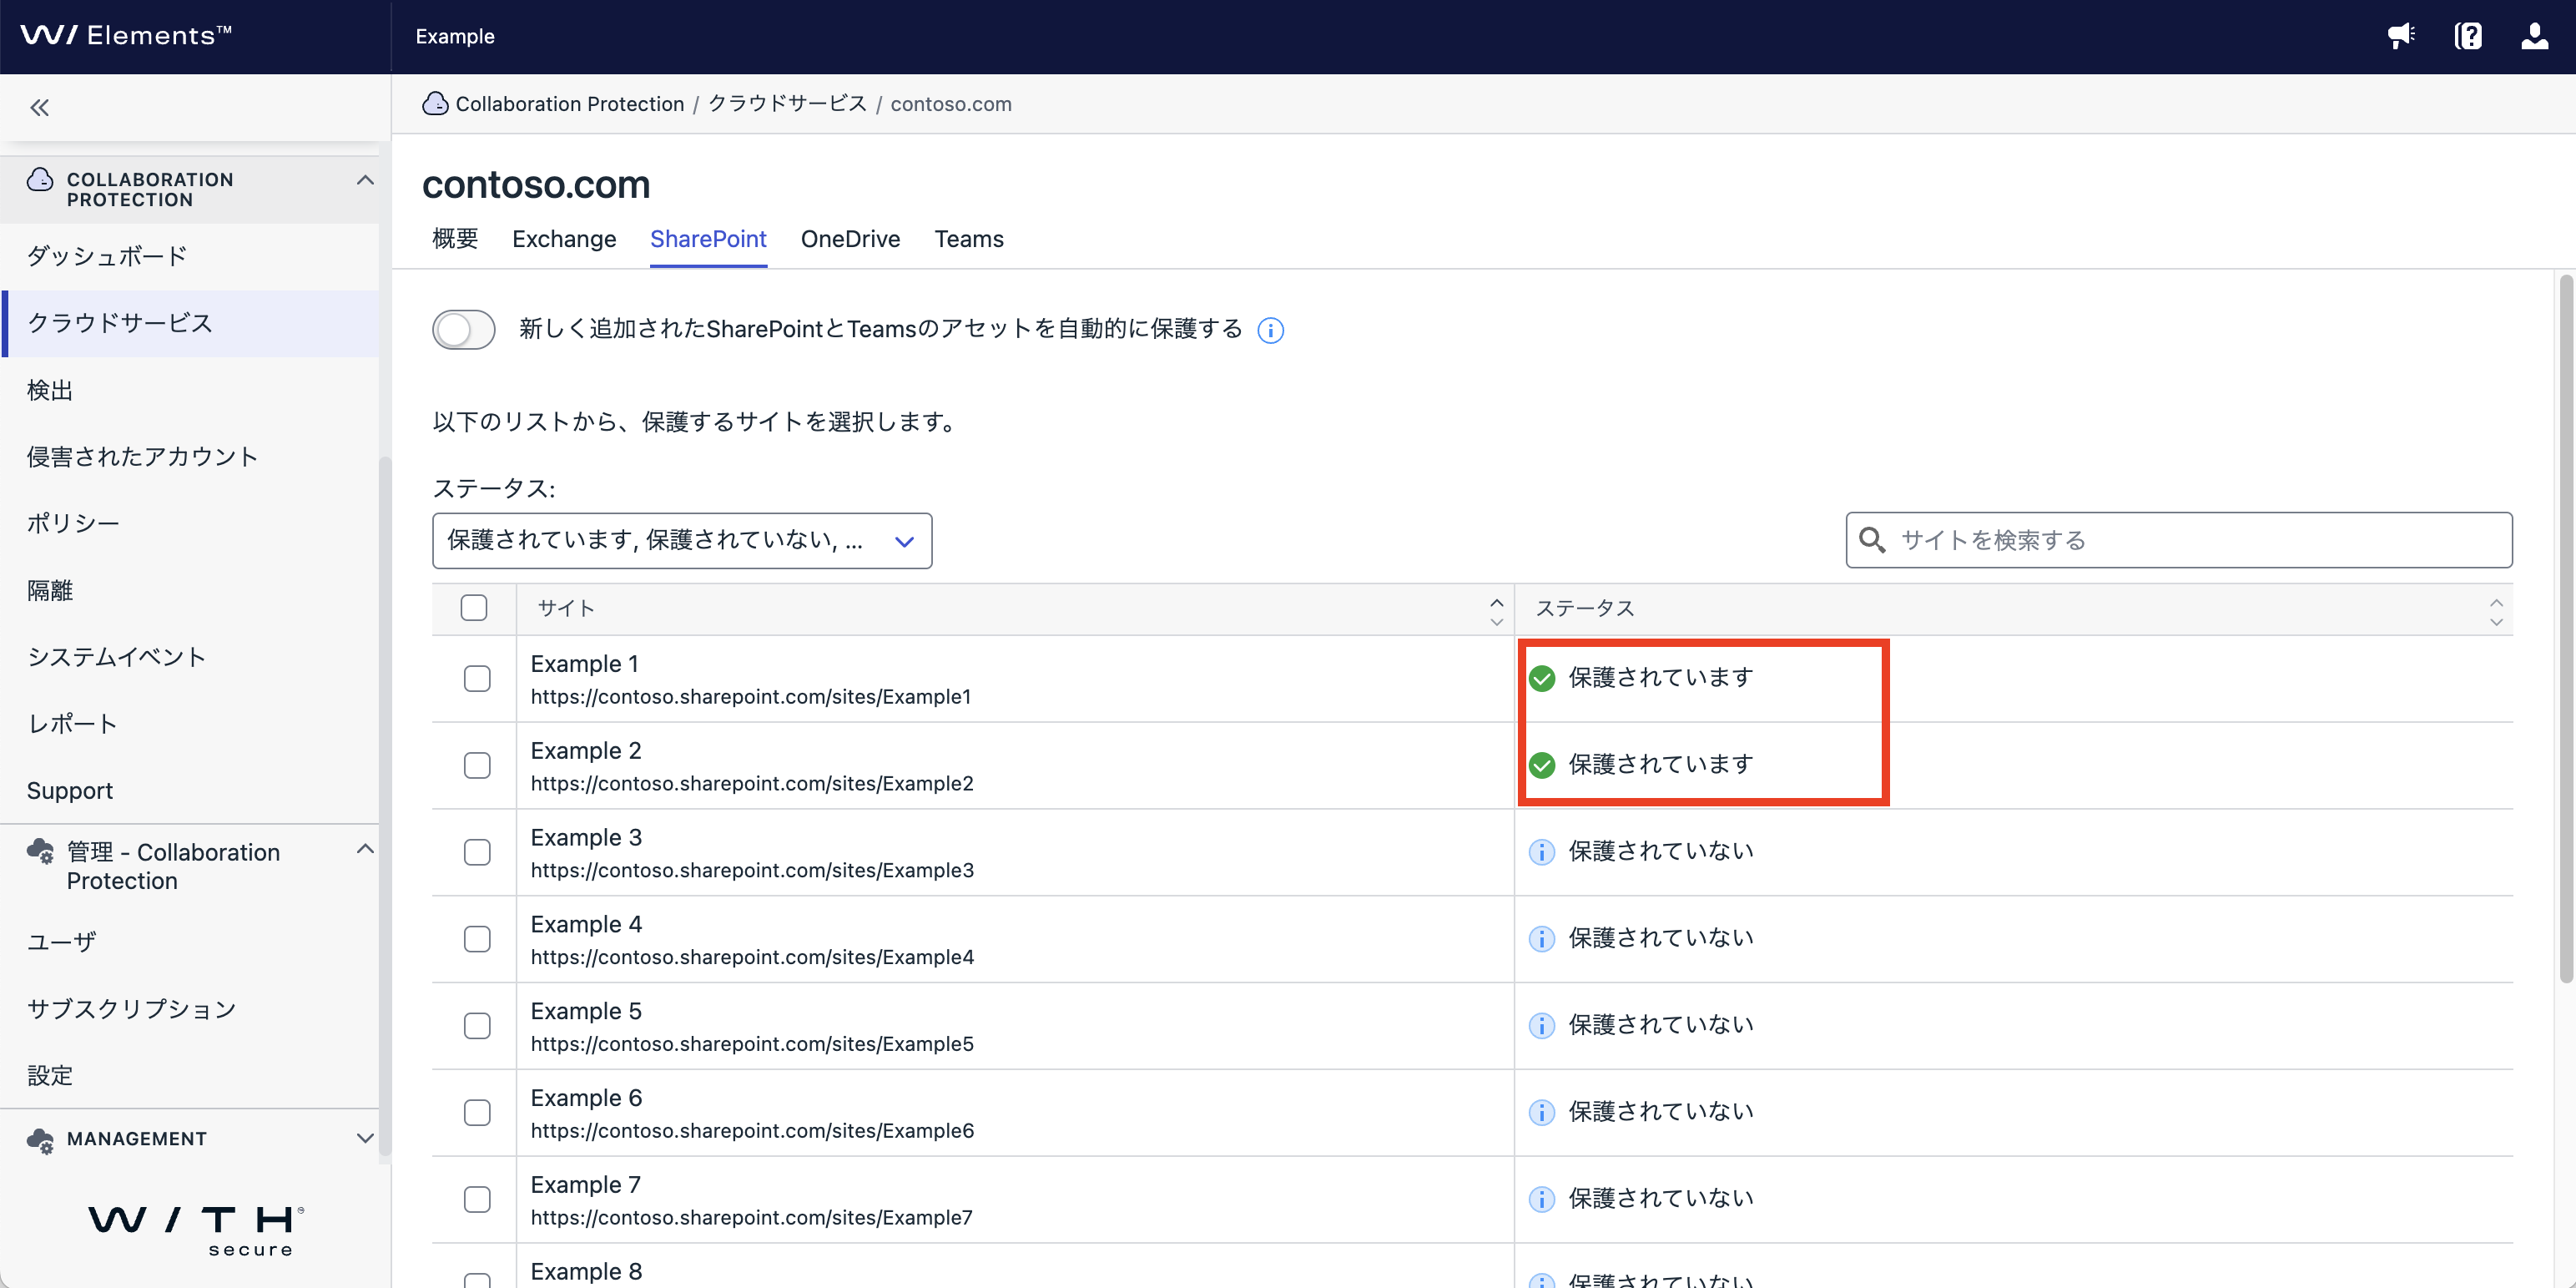
Task: Click green check icon for Example 2
Action: 1542,765
